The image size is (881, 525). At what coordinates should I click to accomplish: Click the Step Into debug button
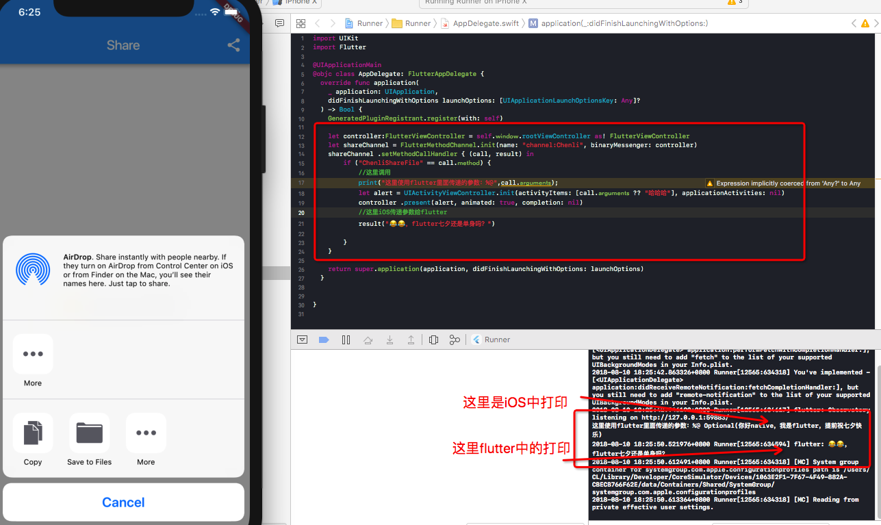(390, 340)
